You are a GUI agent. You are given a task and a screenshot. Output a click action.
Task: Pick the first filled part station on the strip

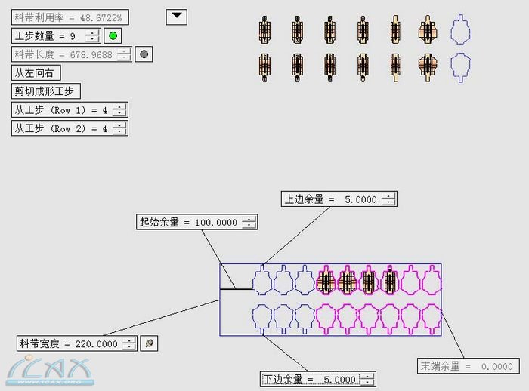click(326, 281)
